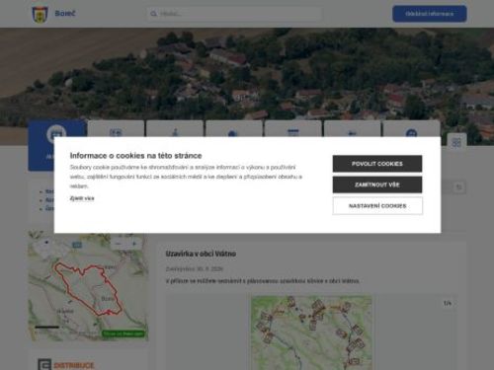Focus the search field in the header
Viewport: 494px width, 370px height.
pos(234,14)
